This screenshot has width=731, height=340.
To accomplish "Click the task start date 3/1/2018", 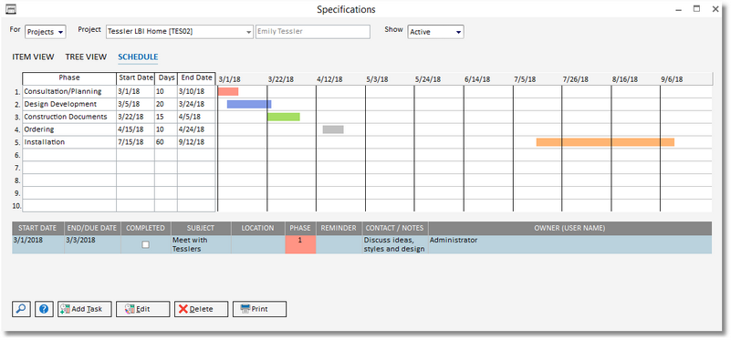I will pyautogui.click(x=28, y=241).
